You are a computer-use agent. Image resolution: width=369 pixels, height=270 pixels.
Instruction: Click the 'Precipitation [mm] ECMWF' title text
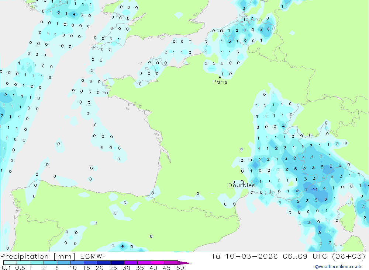click(x=54, y=256)
